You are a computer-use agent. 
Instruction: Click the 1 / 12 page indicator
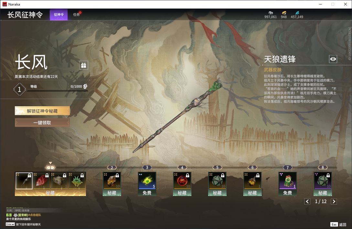click(321, 201)
